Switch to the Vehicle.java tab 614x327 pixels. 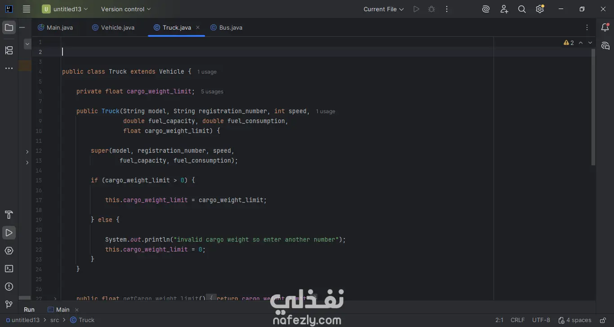pos(113,27)
